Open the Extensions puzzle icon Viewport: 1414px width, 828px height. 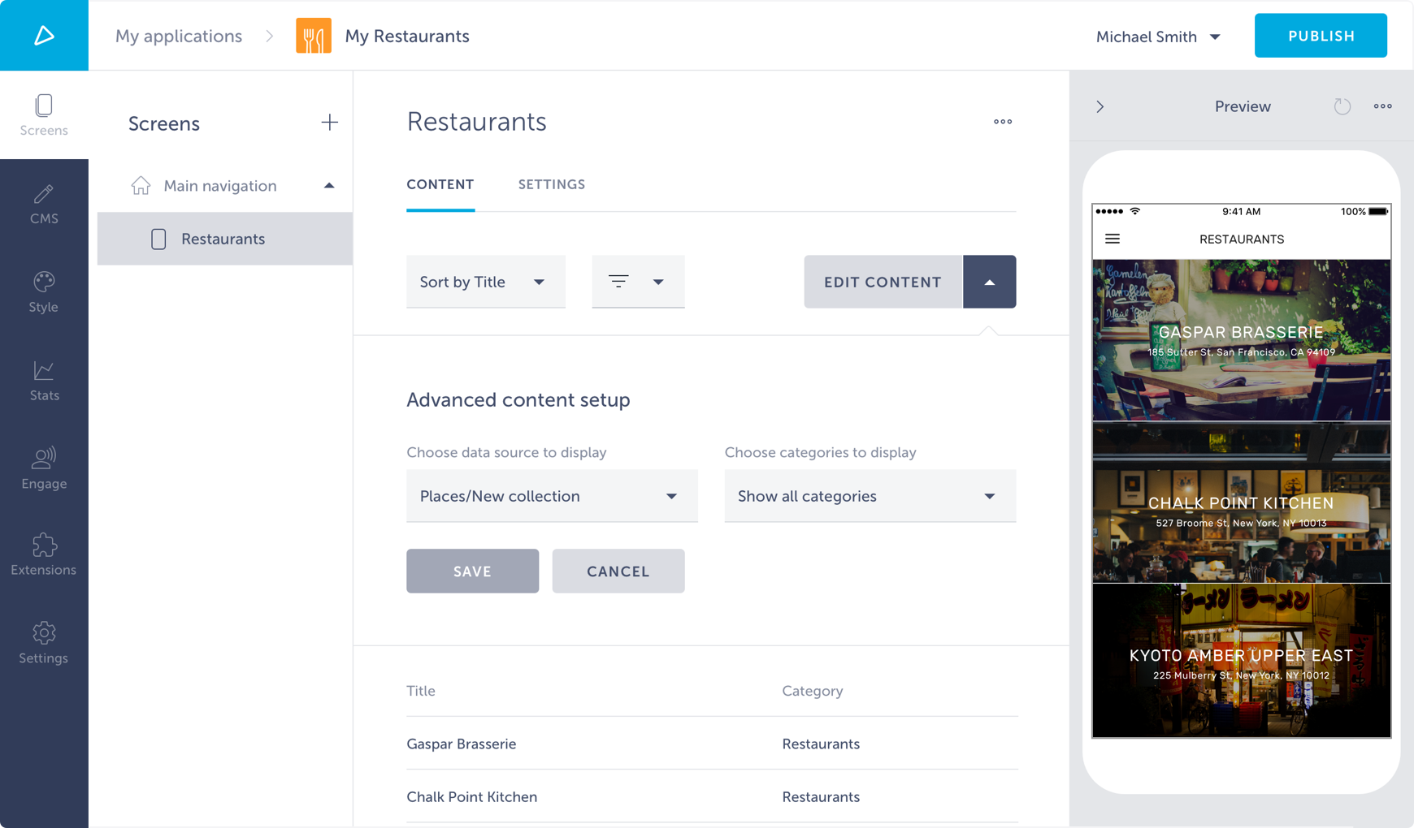[44, 555]
